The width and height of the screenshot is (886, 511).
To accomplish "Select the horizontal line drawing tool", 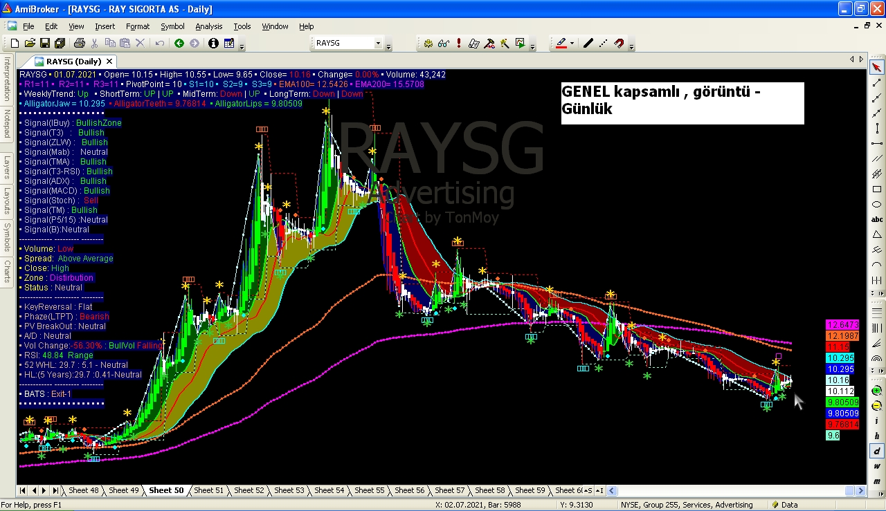I will [877, 143].
